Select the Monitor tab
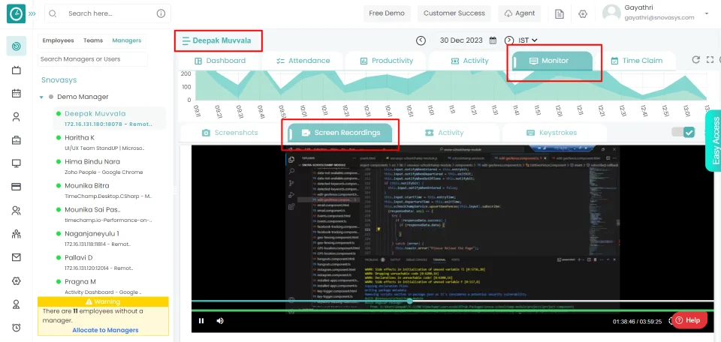This screenshot has height=342, width=721. 552,61
